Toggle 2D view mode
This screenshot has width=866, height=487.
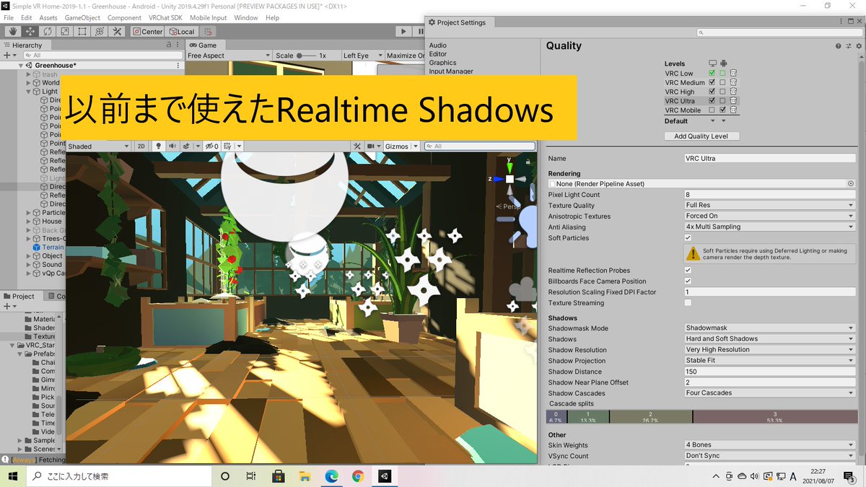tap(141, 146)
